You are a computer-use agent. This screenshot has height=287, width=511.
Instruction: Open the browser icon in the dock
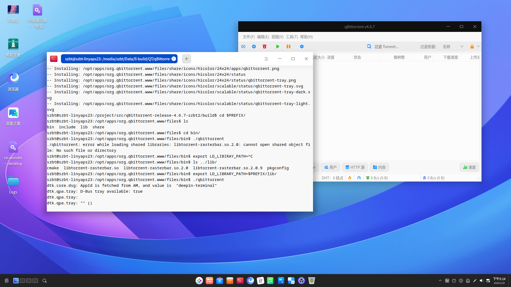[250, 281]
